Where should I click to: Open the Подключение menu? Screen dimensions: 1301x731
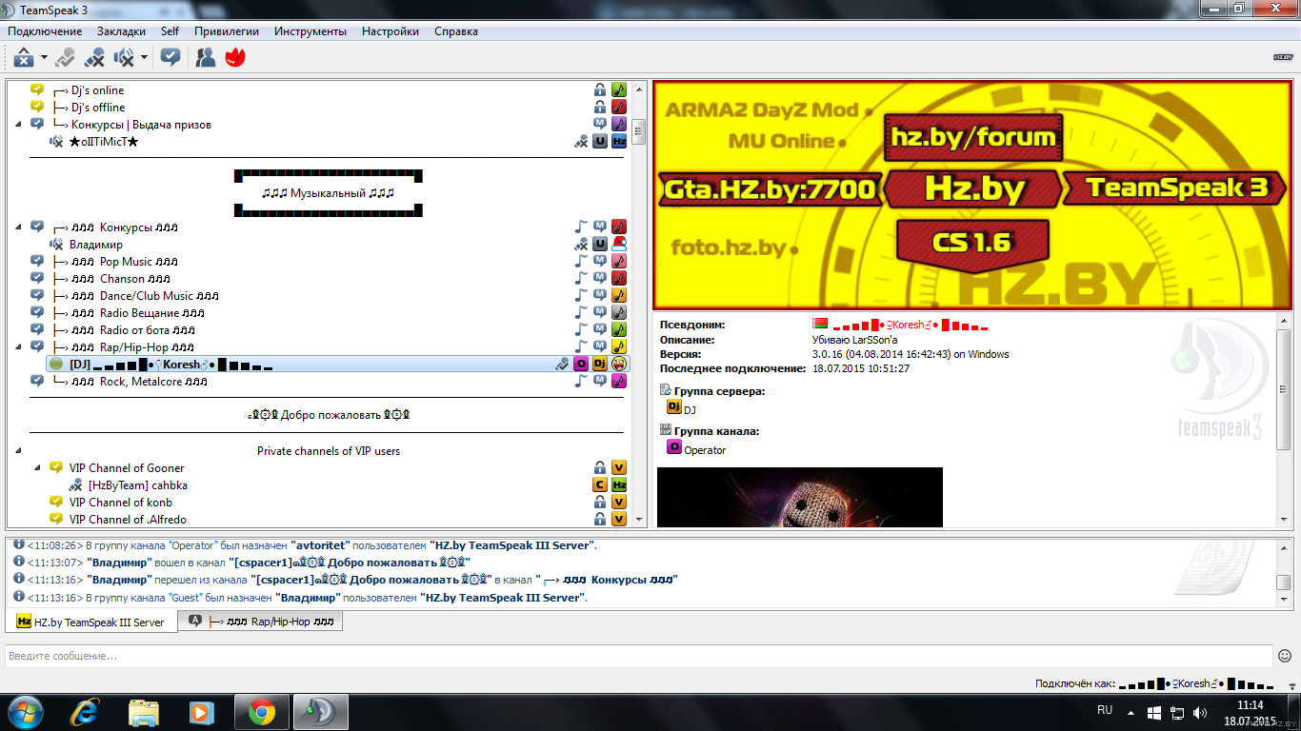pos(45,31)
